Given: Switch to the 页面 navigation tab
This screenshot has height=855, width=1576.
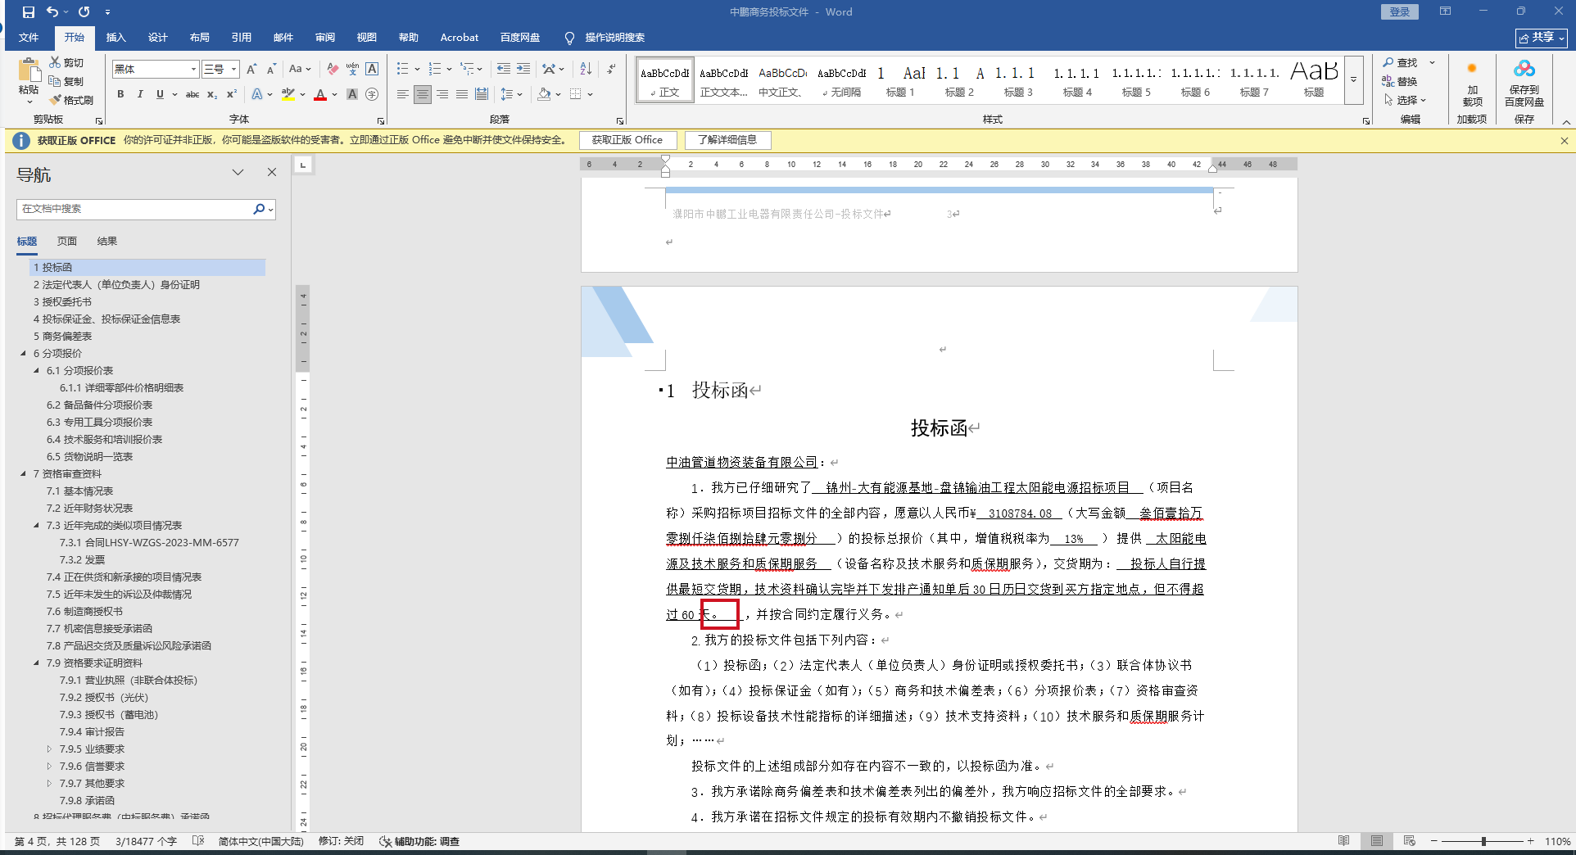Looking at the screenshot, I should click(x=66, y=242).
